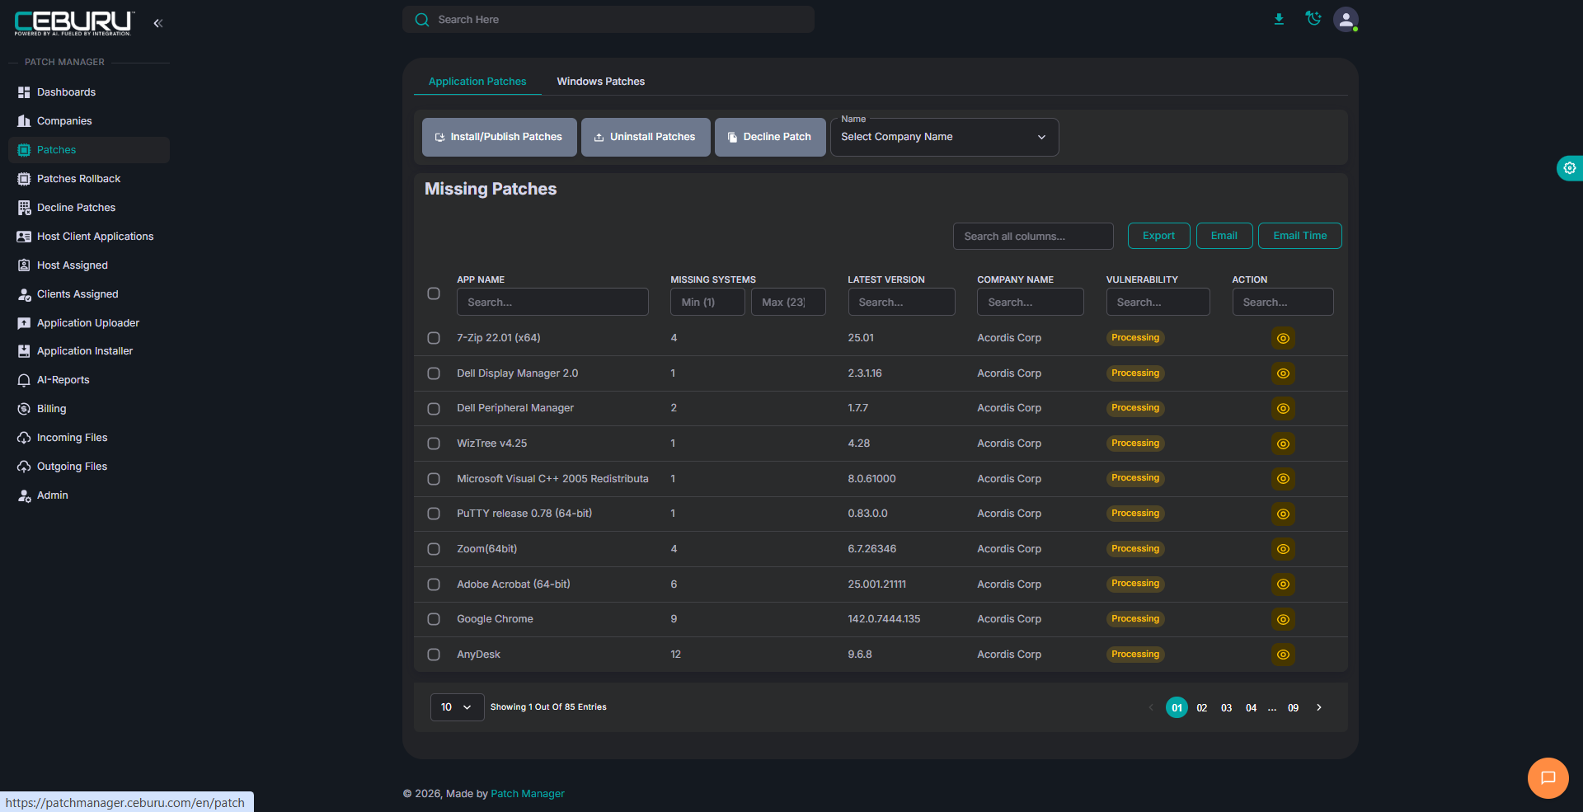Viewport: 1583px width, 812px height.
Task: Focus the Latest Version search filter
Action: (901, 303)
